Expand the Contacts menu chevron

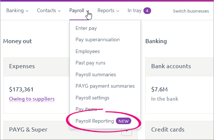(x=59, y=11)
